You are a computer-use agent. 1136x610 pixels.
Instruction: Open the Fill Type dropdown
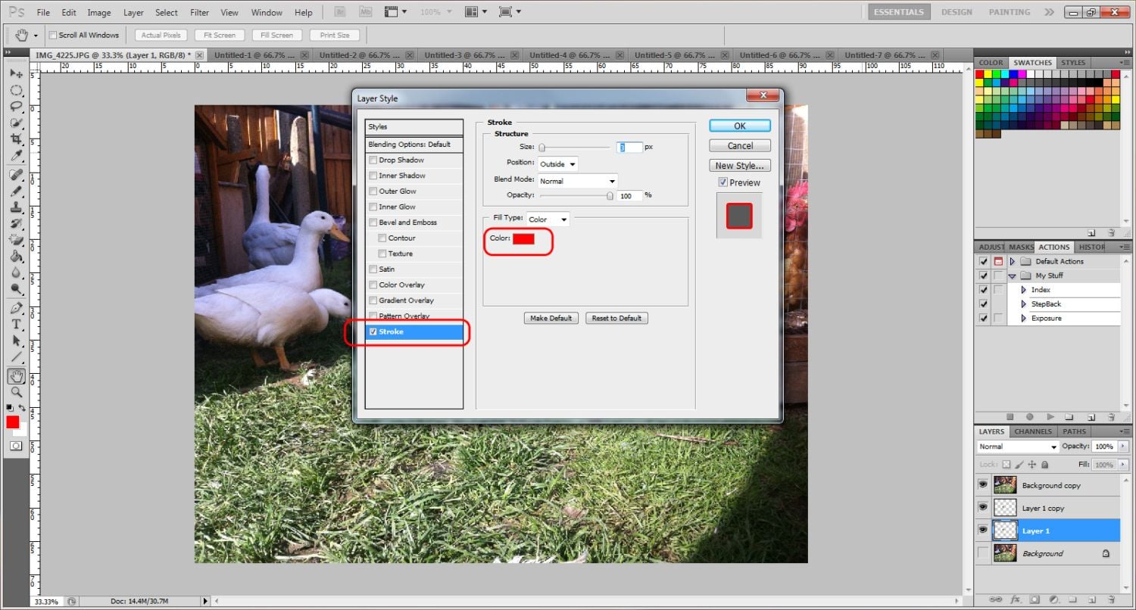(x=548, y=219)
